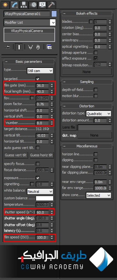Enable the clipping checkbox
117x280 pixels.
pos(96,160)
